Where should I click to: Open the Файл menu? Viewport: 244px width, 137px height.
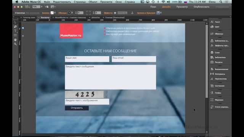47,2
